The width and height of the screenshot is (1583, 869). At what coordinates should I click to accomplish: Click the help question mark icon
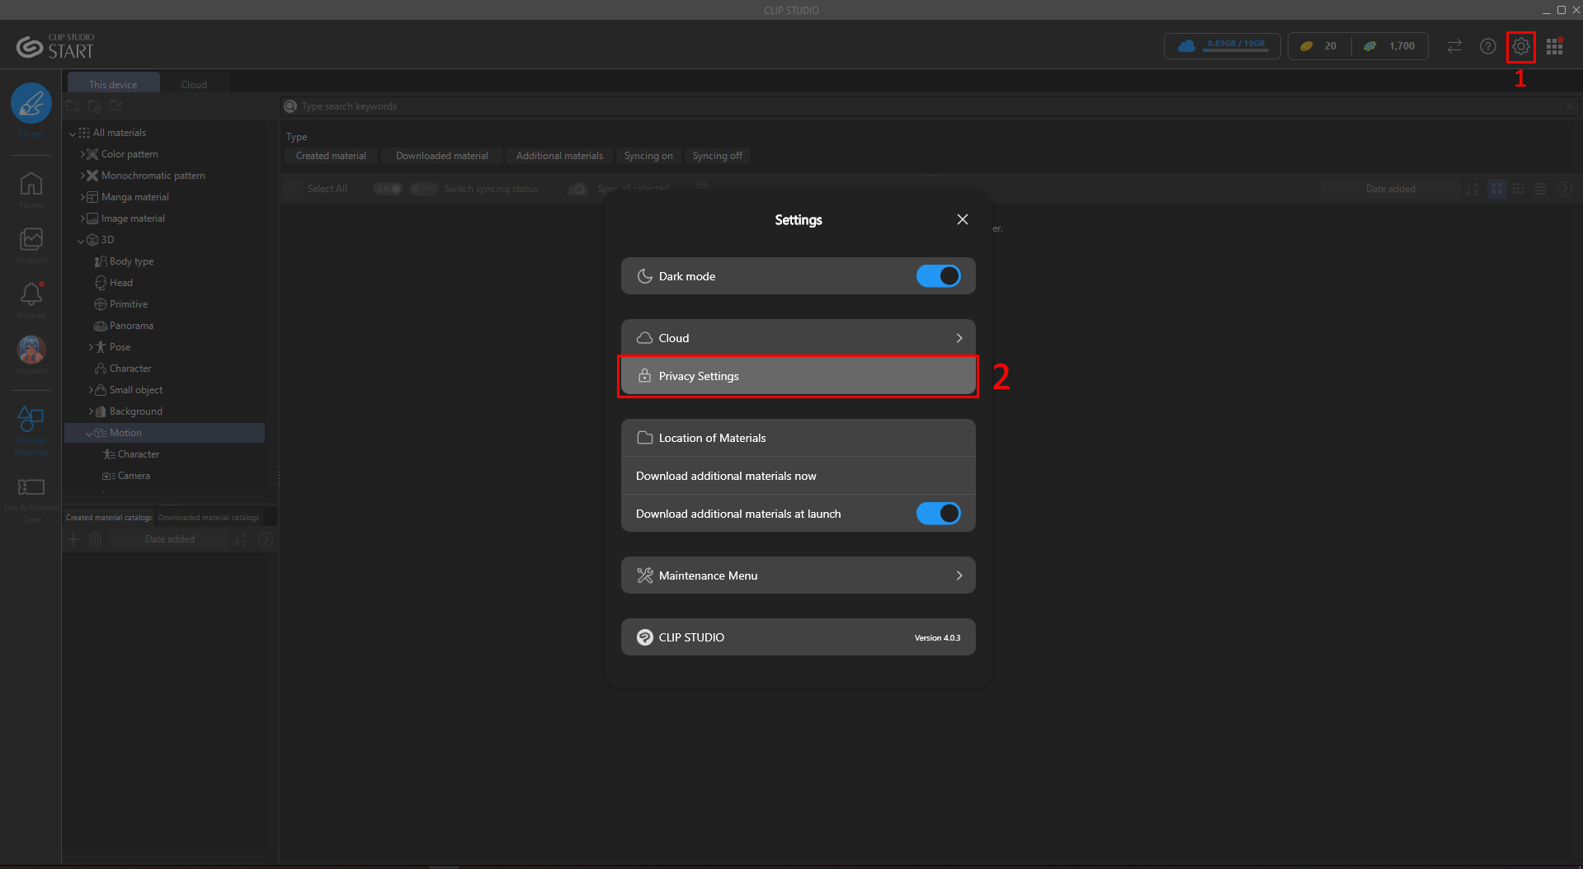click(1487, 47)
